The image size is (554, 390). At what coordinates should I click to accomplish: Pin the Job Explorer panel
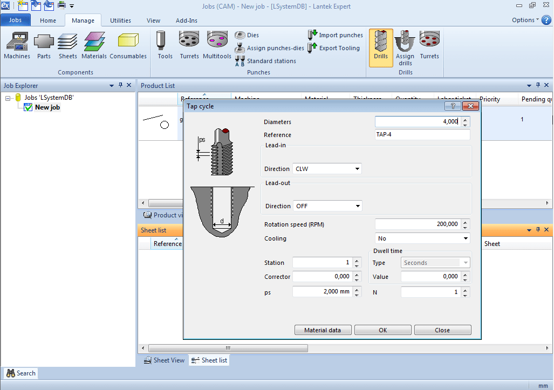[120, 85]
